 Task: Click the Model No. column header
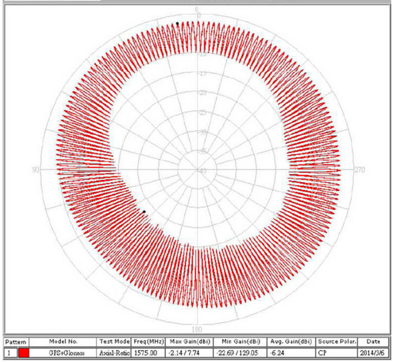coord(62,342)
